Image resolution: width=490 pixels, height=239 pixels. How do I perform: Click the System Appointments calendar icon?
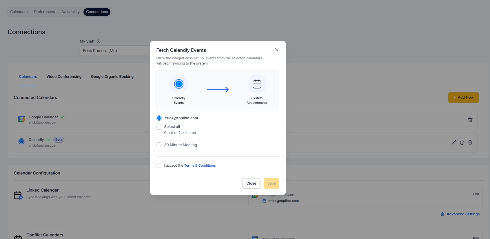coord(257,84)
